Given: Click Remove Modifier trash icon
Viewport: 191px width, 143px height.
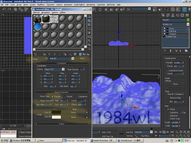Looking at the screenshot, I should [x=180, y=51].
